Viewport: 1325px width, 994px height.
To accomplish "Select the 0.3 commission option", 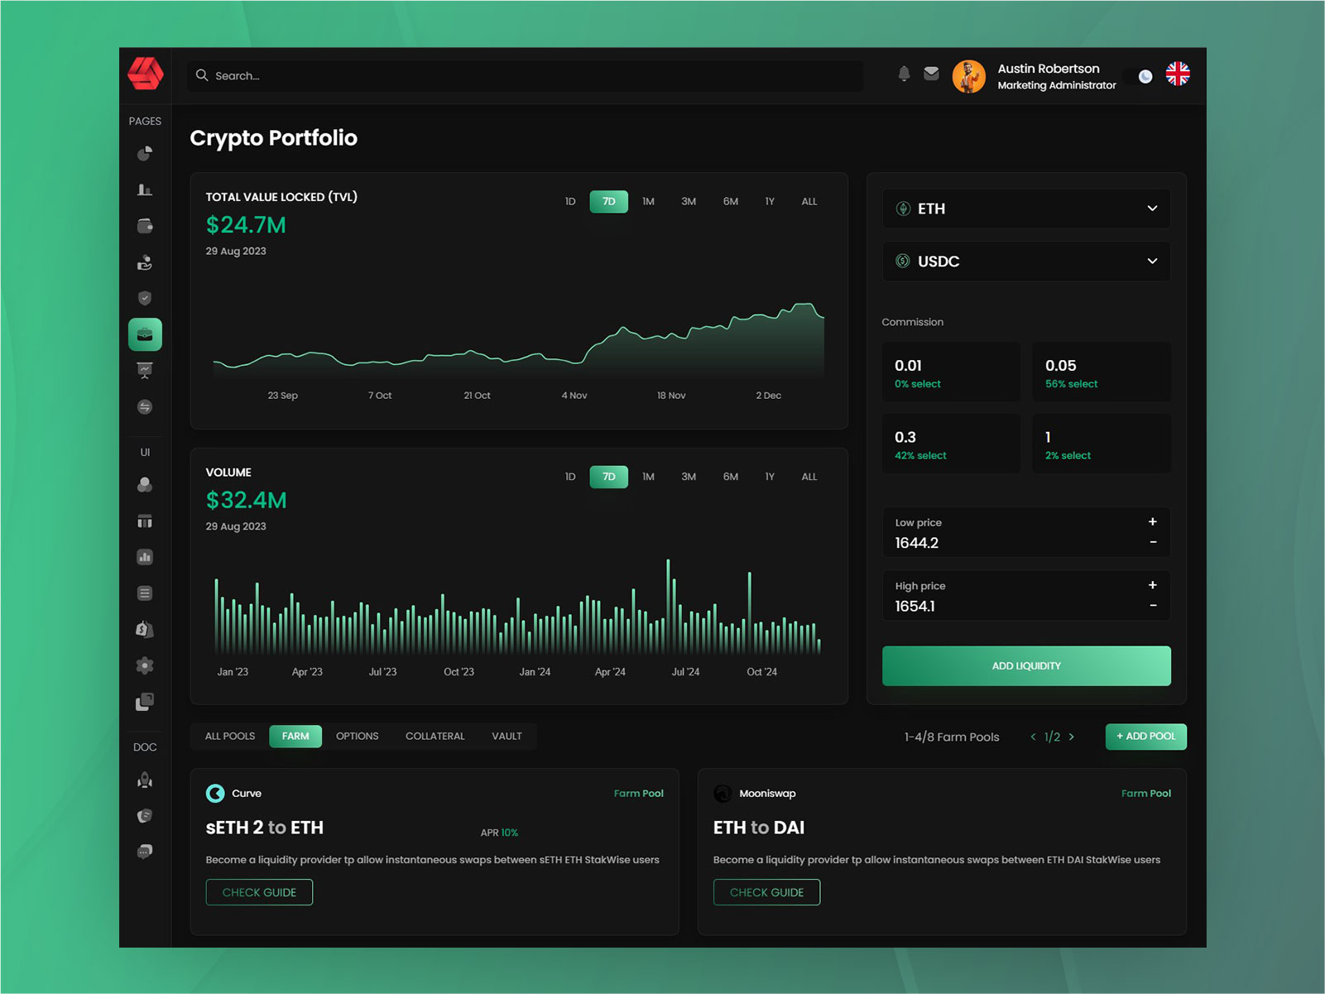I will click(950, 443).
